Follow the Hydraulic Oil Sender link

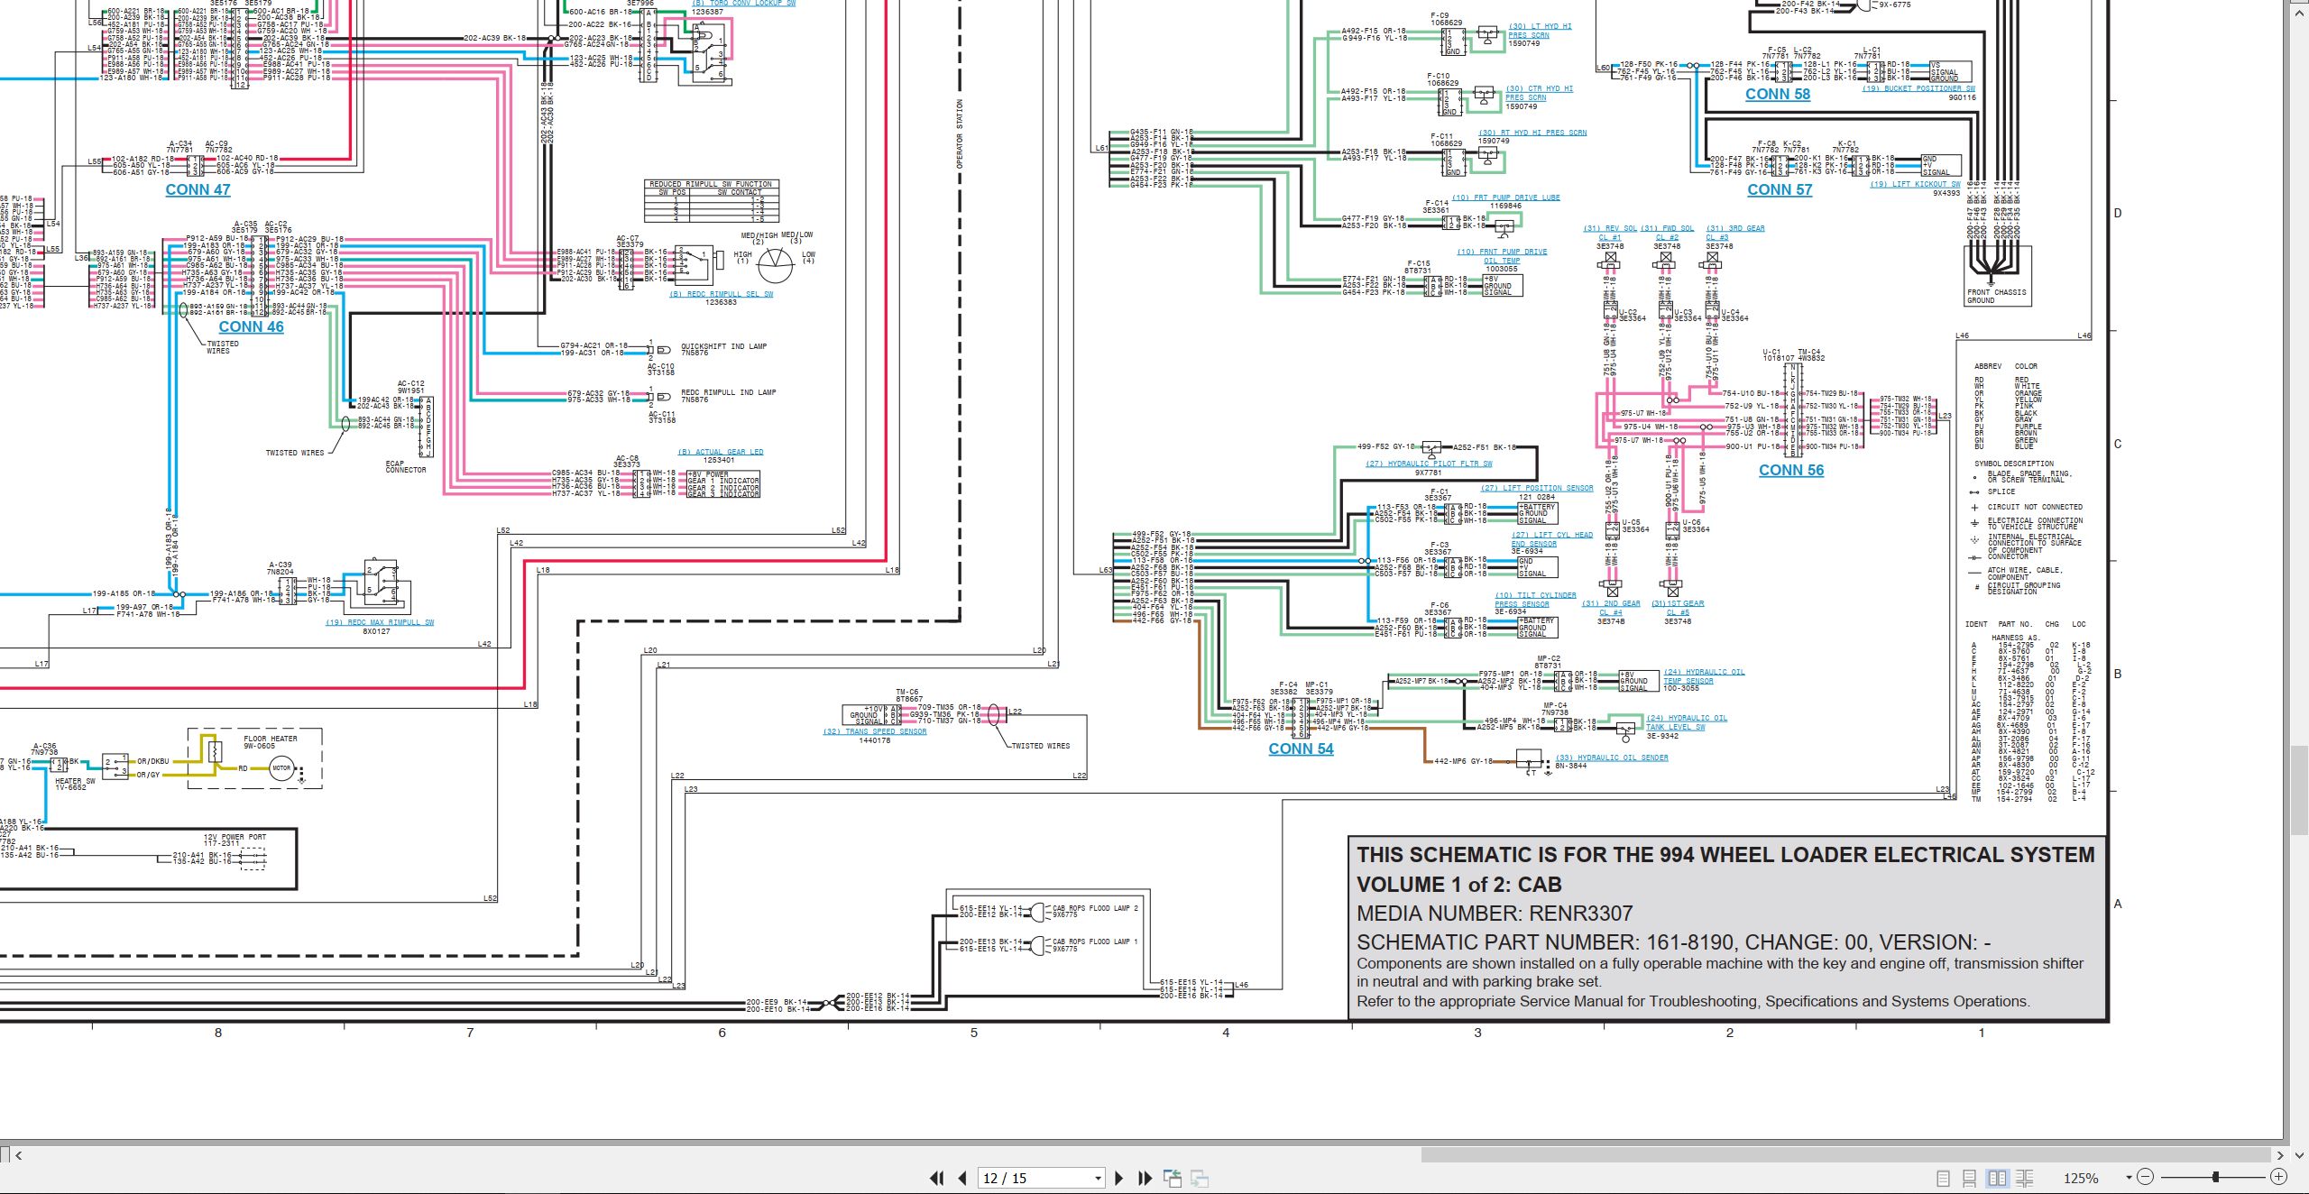(x=1612, y=758)
